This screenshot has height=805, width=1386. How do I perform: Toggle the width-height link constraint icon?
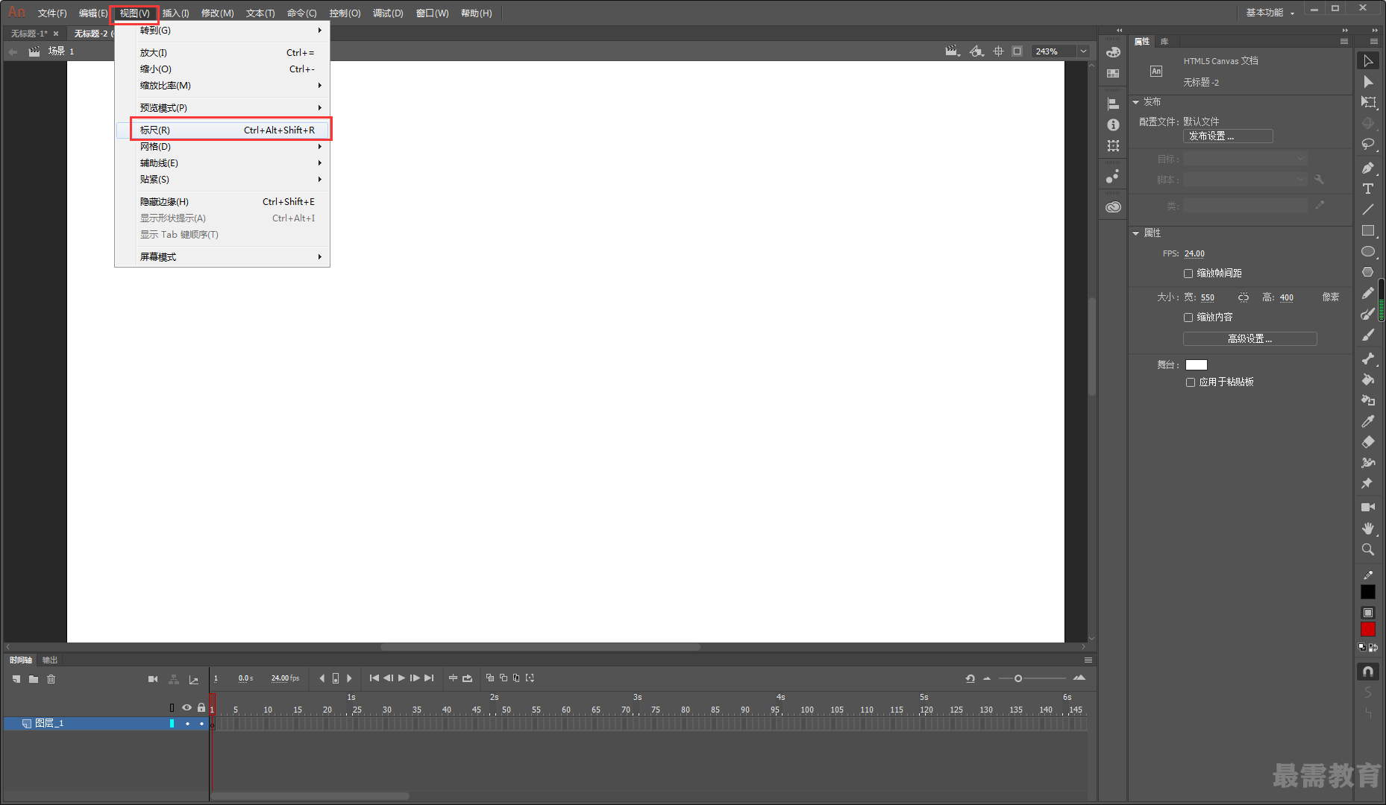click(1243, 297)
